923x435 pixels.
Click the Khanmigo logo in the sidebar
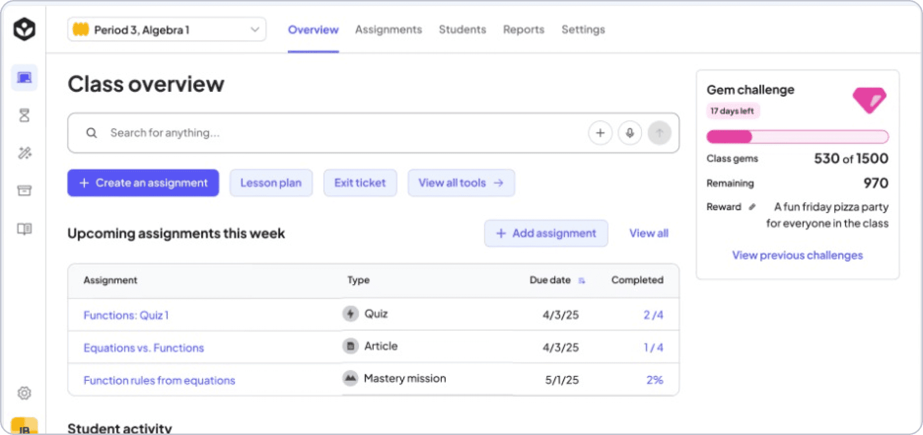(x=24, y=29)
